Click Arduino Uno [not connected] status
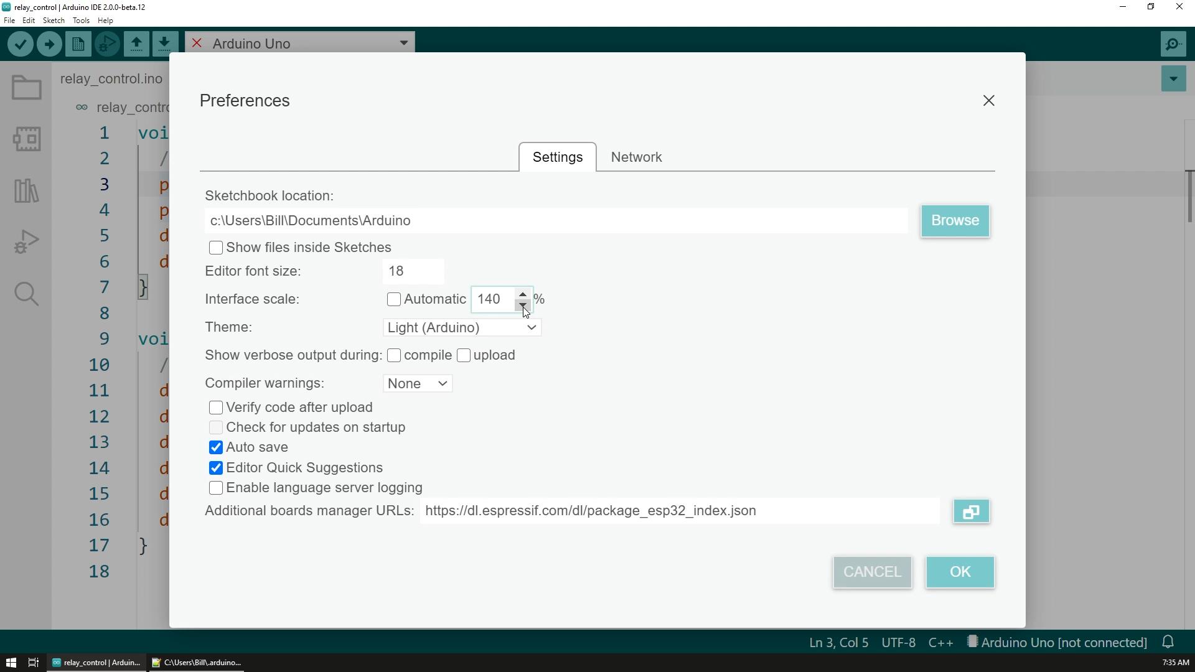Image resolution: width=1195 pixels, height=672 pixels. [x=1057, y=642]
